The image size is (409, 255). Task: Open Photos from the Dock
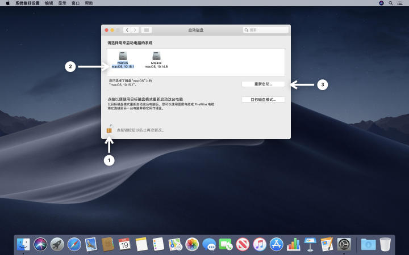tap(192, 244)
